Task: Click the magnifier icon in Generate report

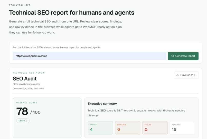Action: pyautogui.click(x=173, y=56)
